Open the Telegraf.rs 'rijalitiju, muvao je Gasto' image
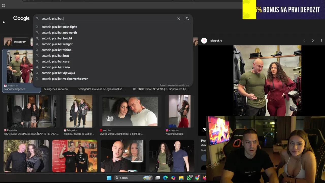The image size is (325, 183). pyautogui.click(x=79, y=111)
